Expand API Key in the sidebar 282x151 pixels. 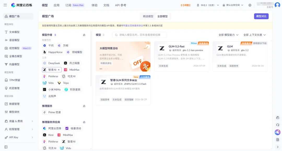pos(19,137)
